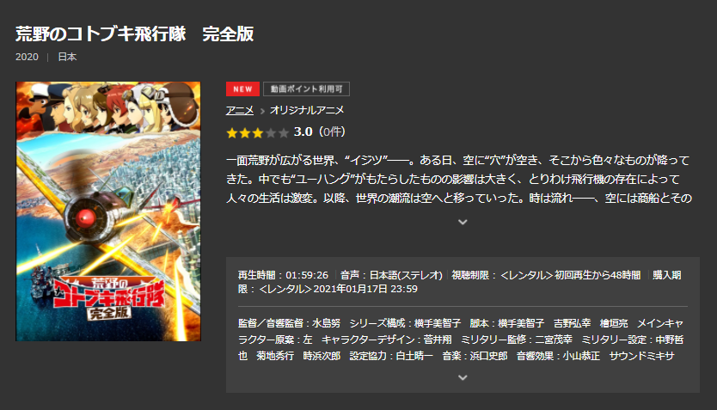The height and width of the screenshot is (410, 717).
Task: Click the 3.0 rating score
Action: [x=303, y=132]
